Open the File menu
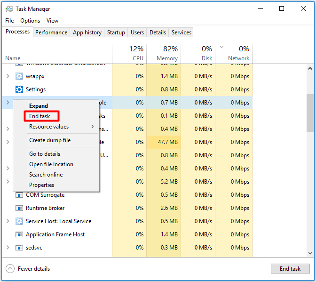This screenshot has height=282, width=316. 9,21
